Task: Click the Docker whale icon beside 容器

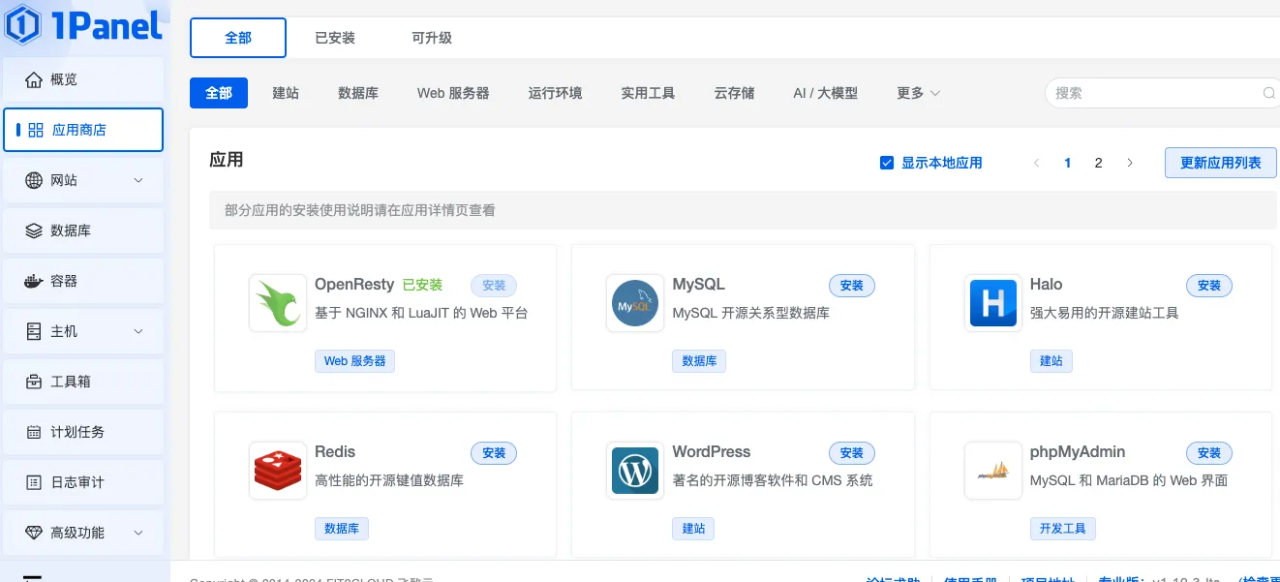Action: coord(34,281)
